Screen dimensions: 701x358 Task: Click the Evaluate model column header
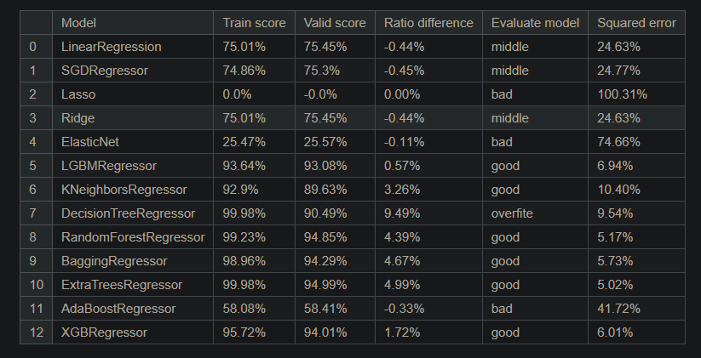click(535, 23)
